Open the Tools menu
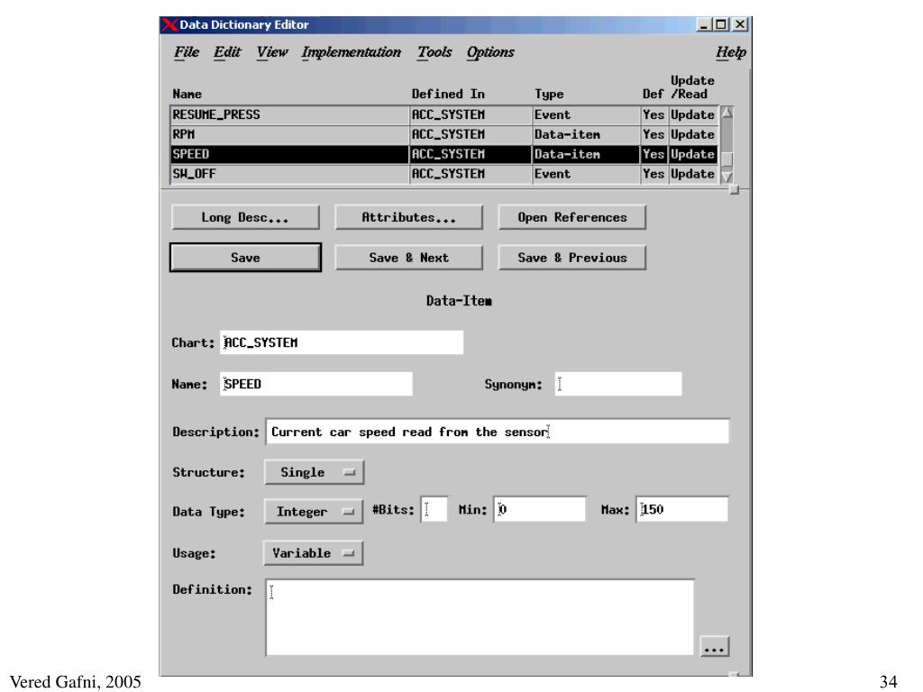 coord(435,53)
